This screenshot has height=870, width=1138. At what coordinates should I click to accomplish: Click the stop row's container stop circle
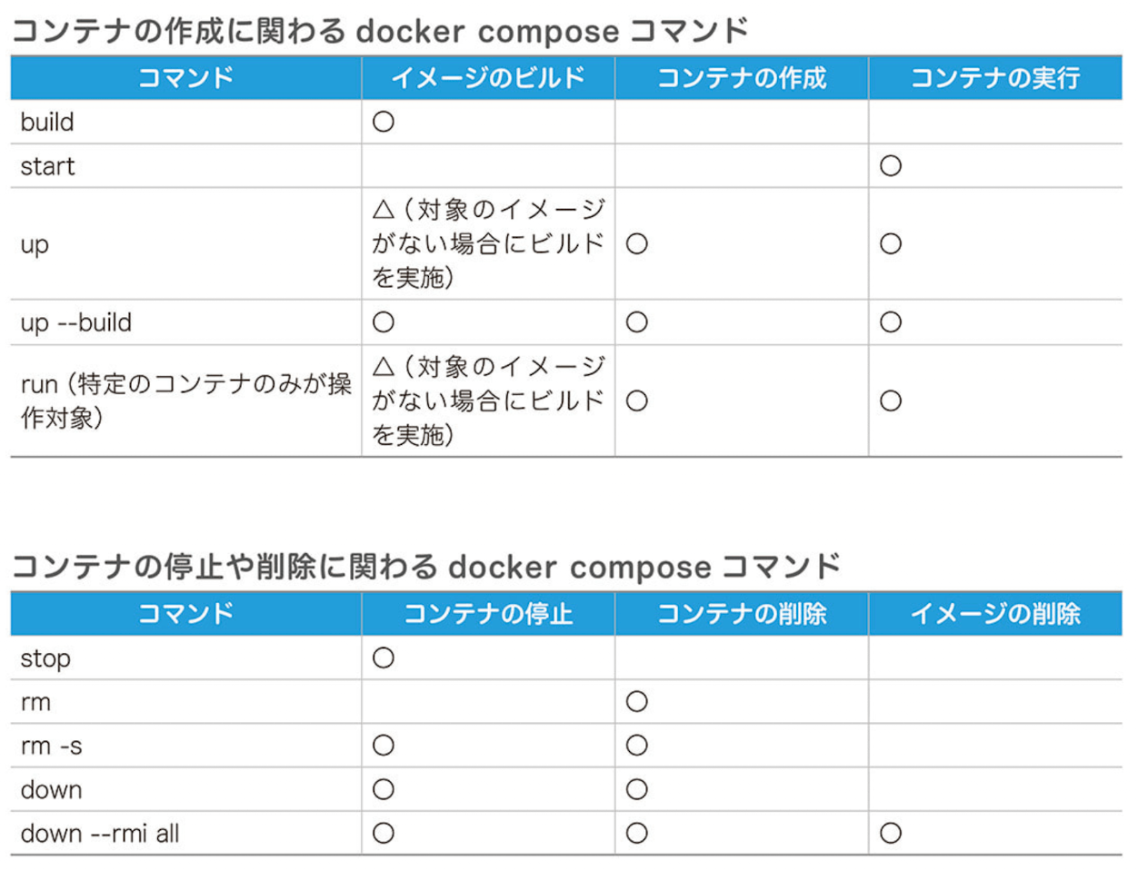click(x=383, y=657)
